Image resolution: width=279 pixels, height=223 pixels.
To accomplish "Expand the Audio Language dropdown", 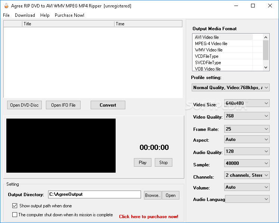I will 266,199.
